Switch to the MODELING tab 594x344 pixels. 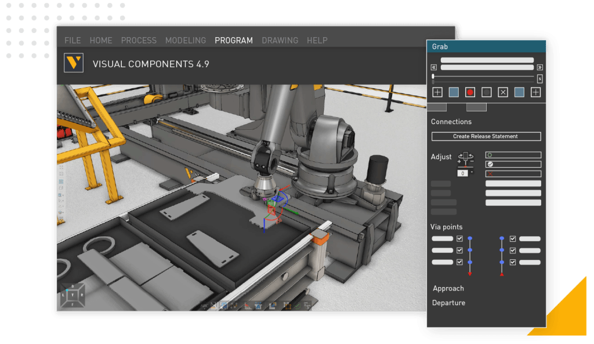(x=186, y=40)
